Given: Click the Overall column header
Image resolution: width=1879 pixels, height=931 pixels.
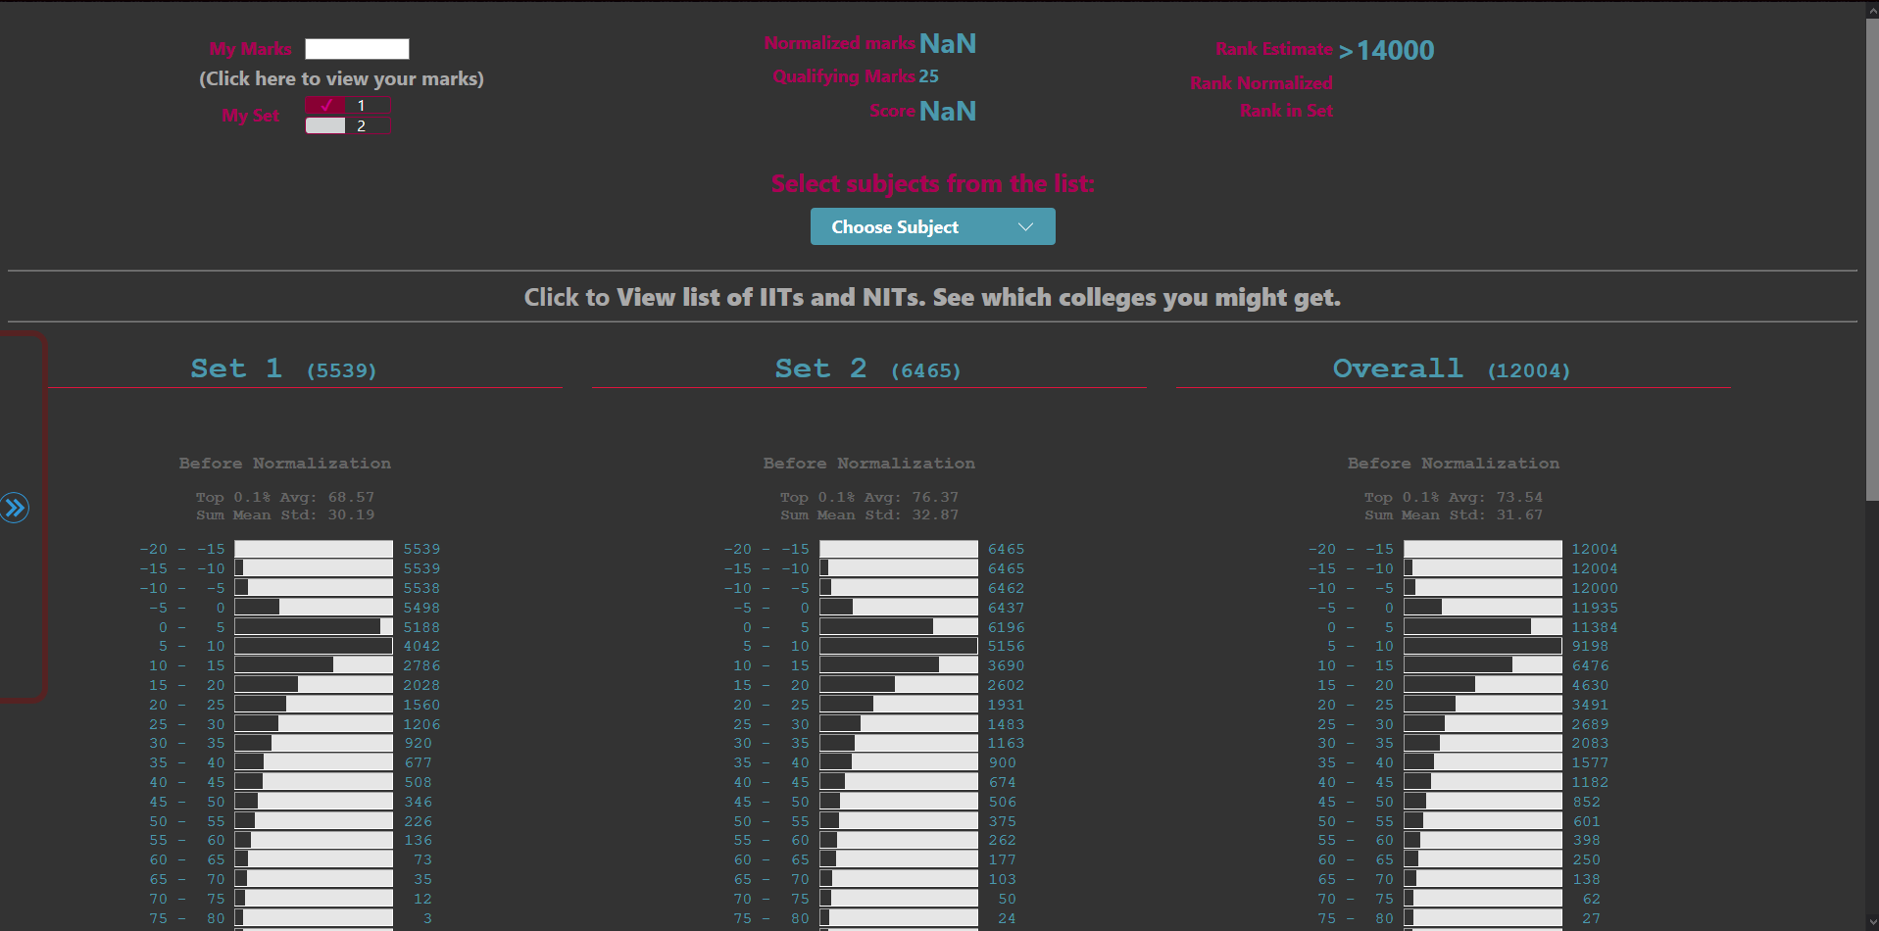Looking at the screenshot, I should point(1398,368).
